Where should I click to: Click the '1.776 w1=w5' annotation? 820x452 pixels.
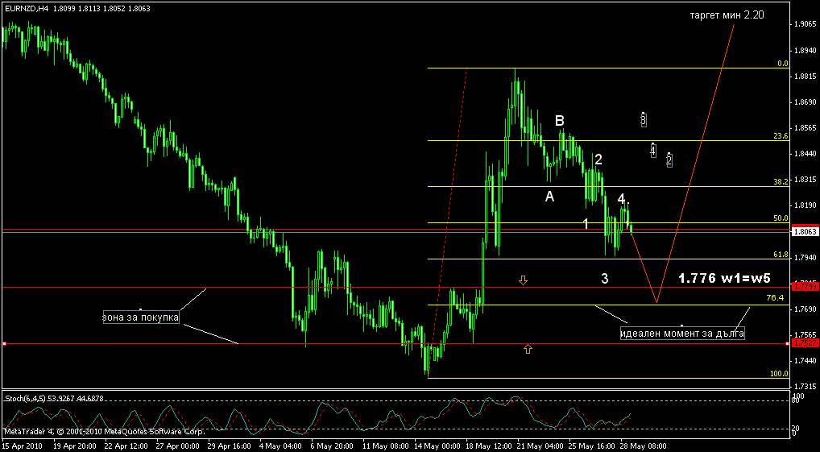click(724, 278)
